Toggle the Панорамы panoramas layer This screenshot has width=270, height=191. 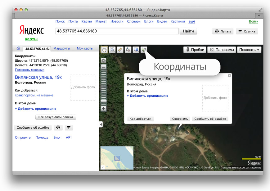tap(222, 50)
